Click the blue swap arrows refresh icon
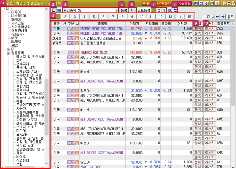This screenshot has width=236, height=169. [x=175, y=10]
